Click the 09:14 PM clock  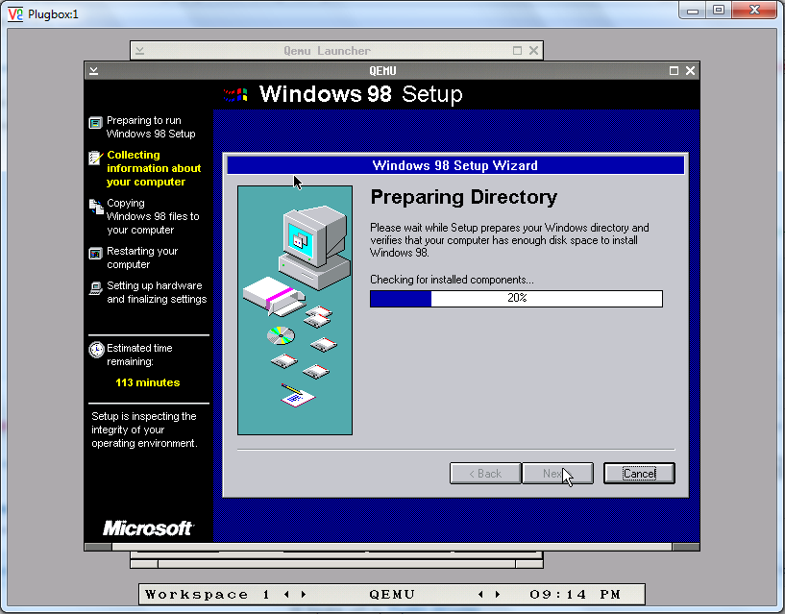pos(576,595)
